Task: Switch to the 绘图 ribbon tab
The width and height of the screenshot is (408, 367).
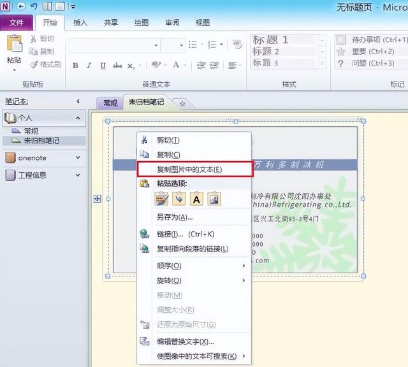Action: (x=142, y=23)
